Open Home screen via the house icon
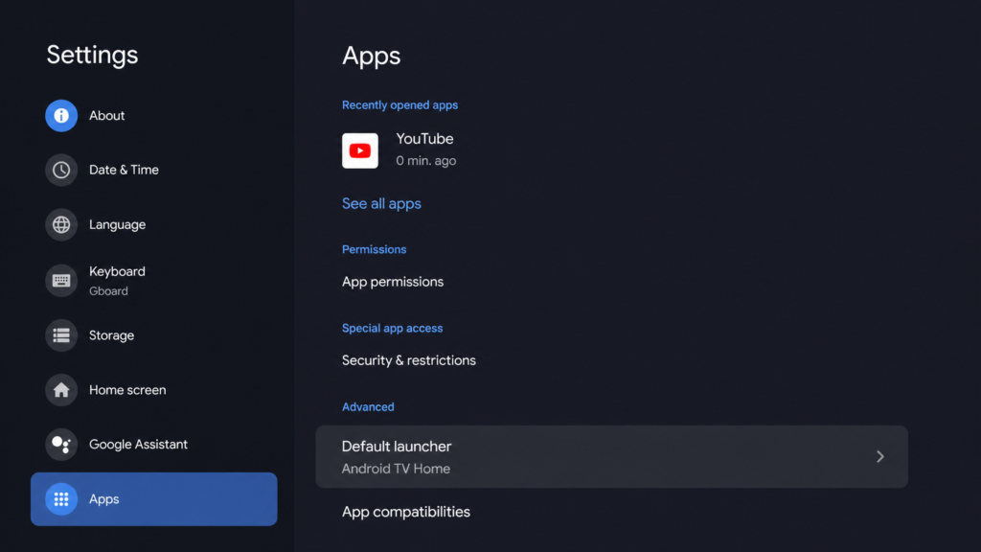This screenshot has width=981, height=552. click(x=60, y=390)
